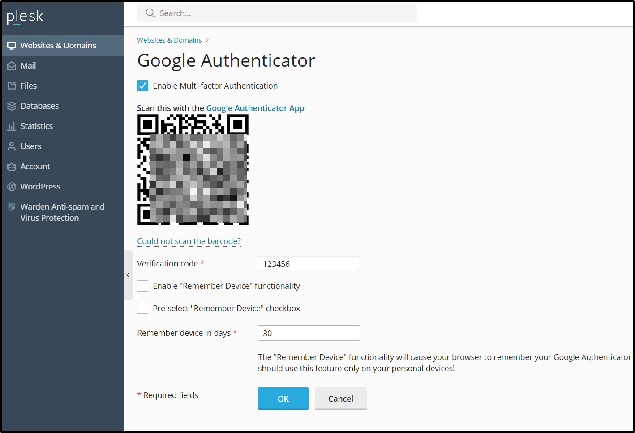Click the Databases stack icon

12,106
